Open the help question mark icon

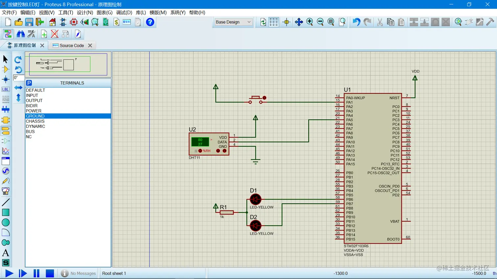point(150,22)
